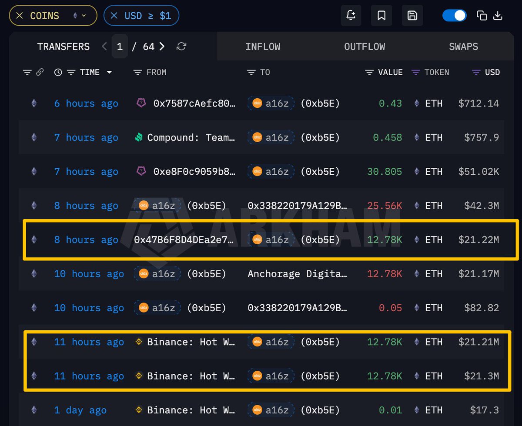Click the alert bell icon
Screen dimensions: 522x426
point(351,16)
